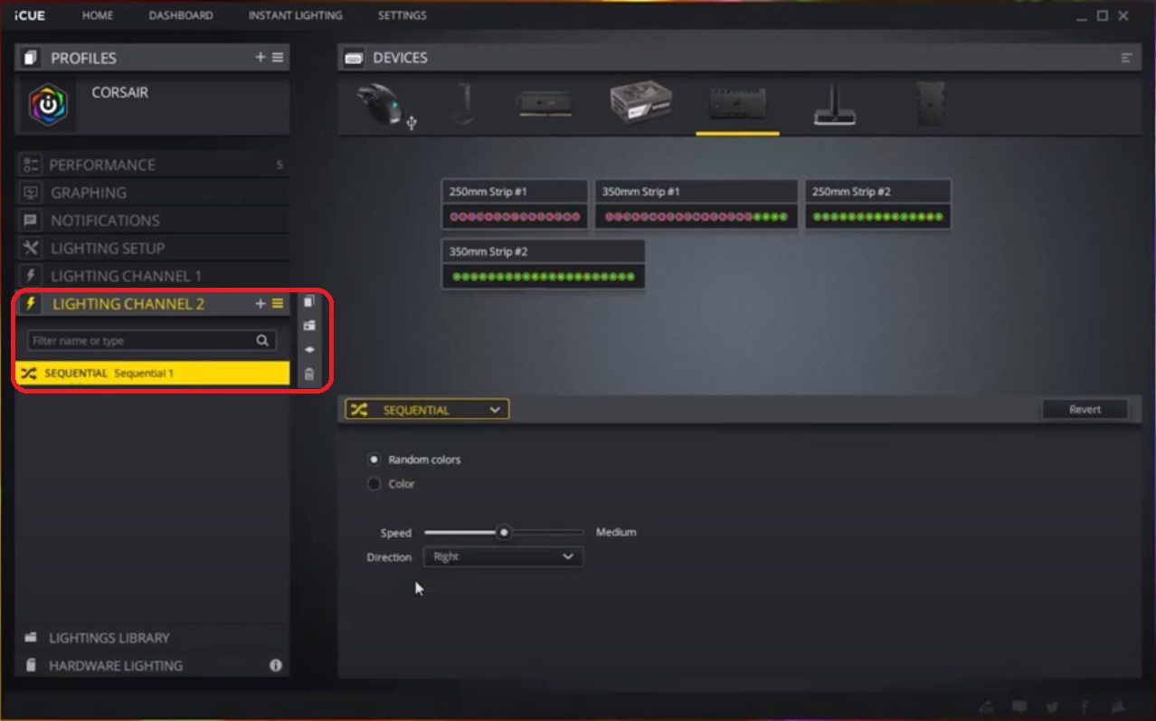Add new effect to Lighting Channel 2
The width and height of the screenshot is (1156, 721).
(261, 304)
